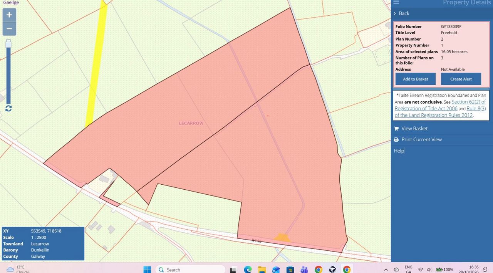Click the yellow highlighted strip on the map
This screenshot has height=273, width=493.
[x=96, y=65]
